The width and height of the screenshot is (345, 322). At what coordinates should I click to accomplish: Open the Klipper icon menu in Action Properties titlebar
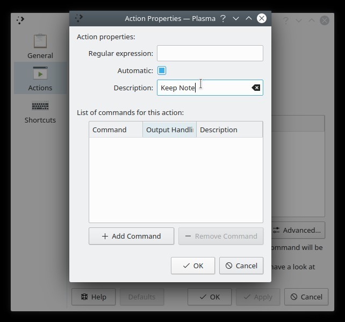[x=78, y=18]
